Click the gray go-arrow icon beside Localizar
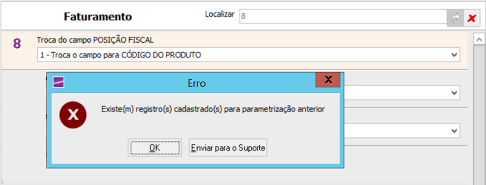The image size is (486, 185). (x=455, y=18)
